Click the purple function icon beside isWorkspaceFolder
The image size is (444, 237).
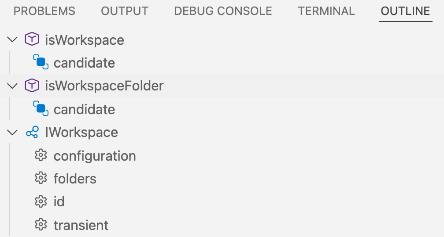click(32, 85)
